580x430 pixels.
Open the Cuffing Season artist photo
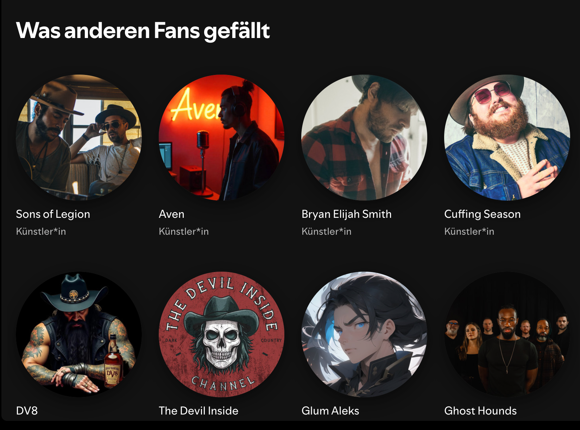tap(507, 137)
